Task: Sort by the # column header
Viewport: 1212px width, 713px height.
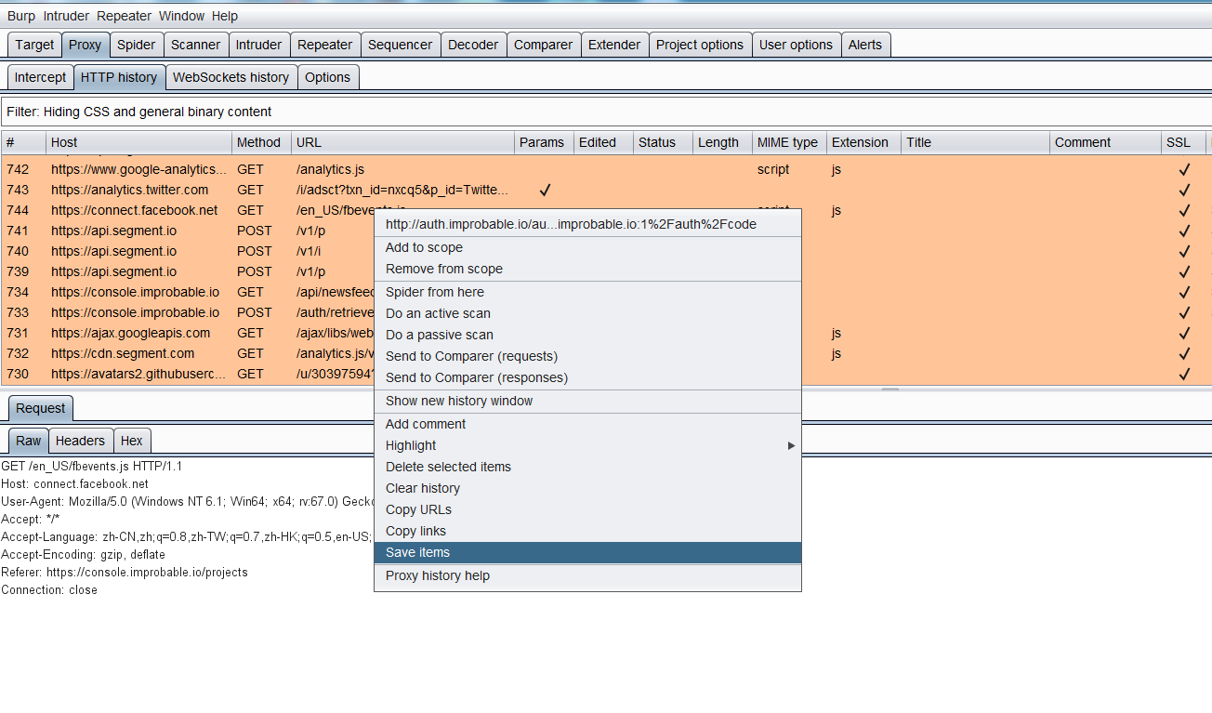Action: coord(23,142)
